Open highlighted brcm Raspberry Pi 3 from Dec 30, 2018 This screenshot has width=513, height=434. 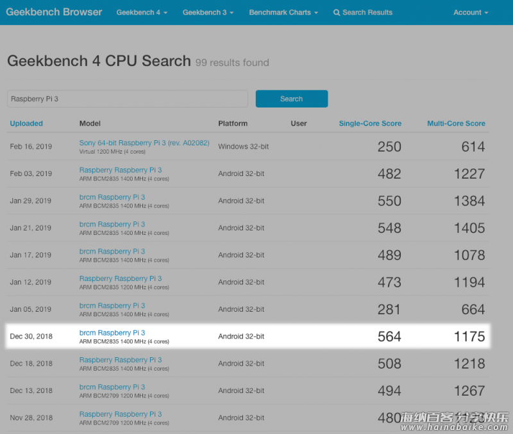[x=112, y=332]
